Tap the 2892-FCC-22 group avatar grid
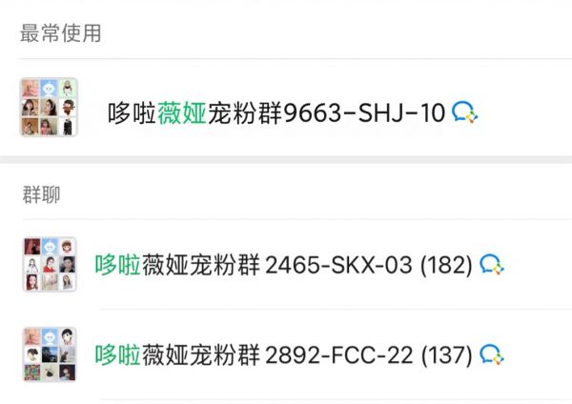The width and height of the screenshot is (572, 404). [x=50, y=354]
